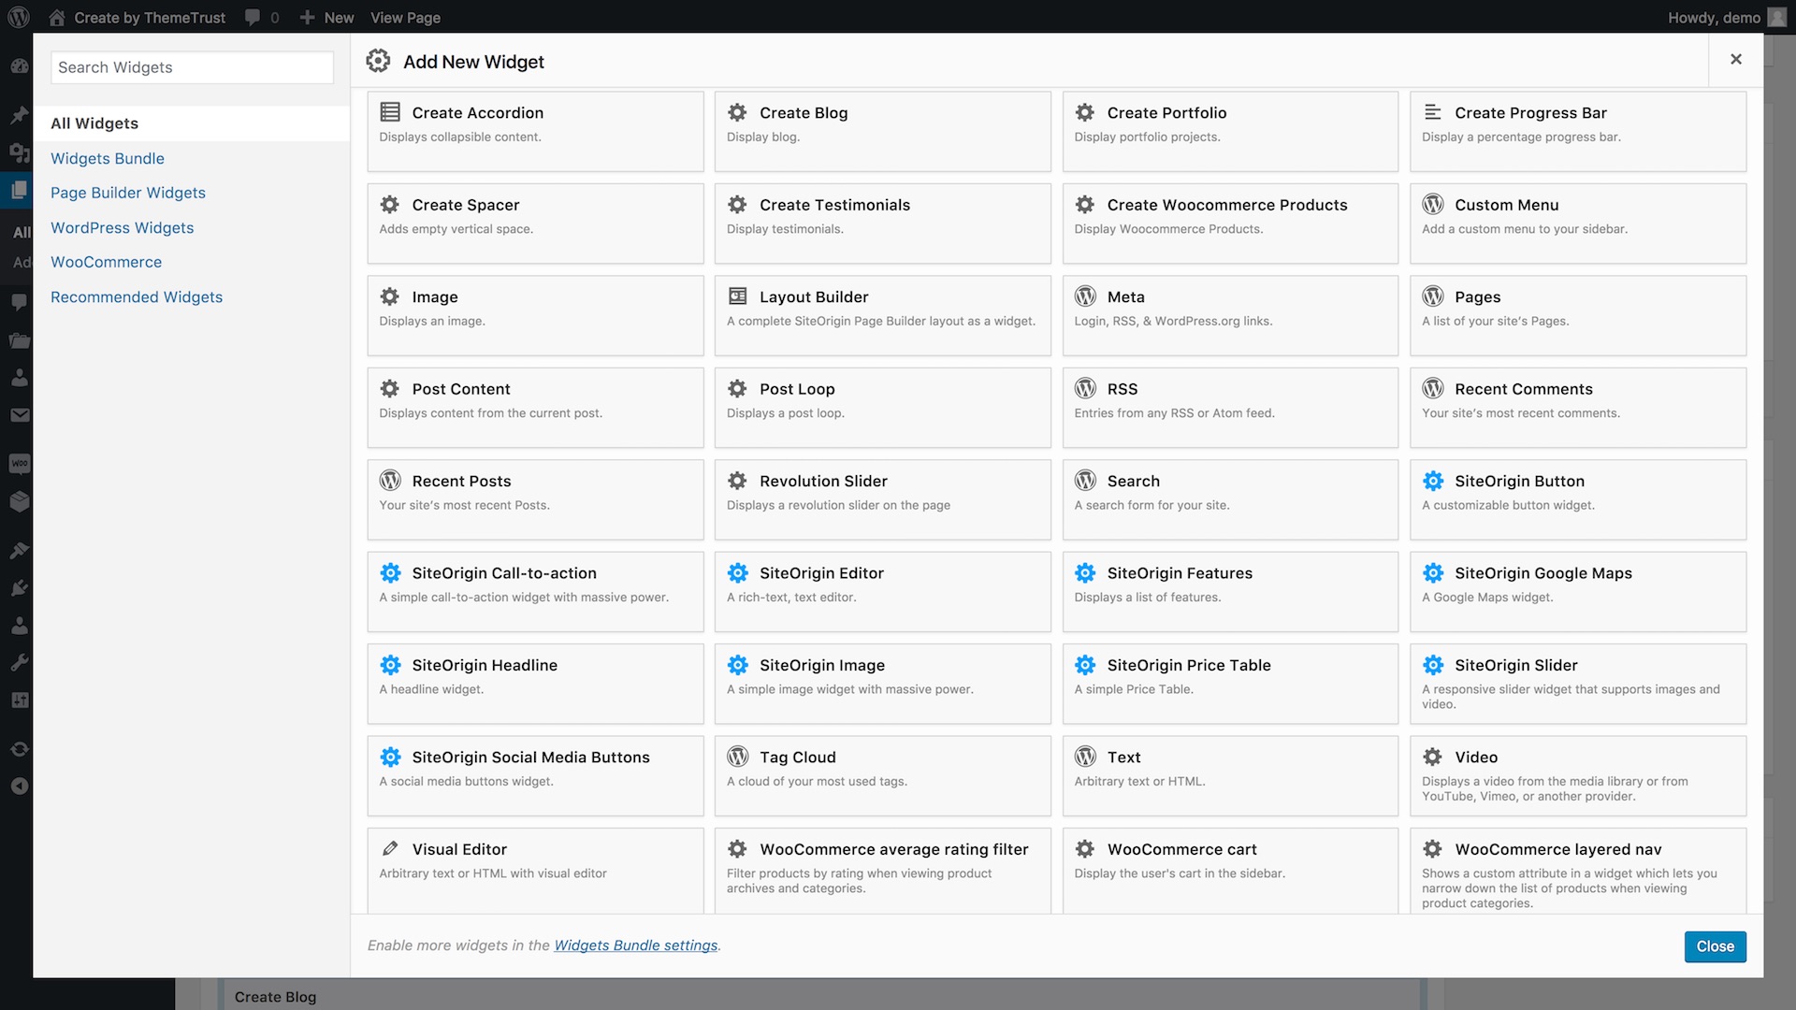
Task: Add the Create Spacer widget
Action: [x=535, y=224]
